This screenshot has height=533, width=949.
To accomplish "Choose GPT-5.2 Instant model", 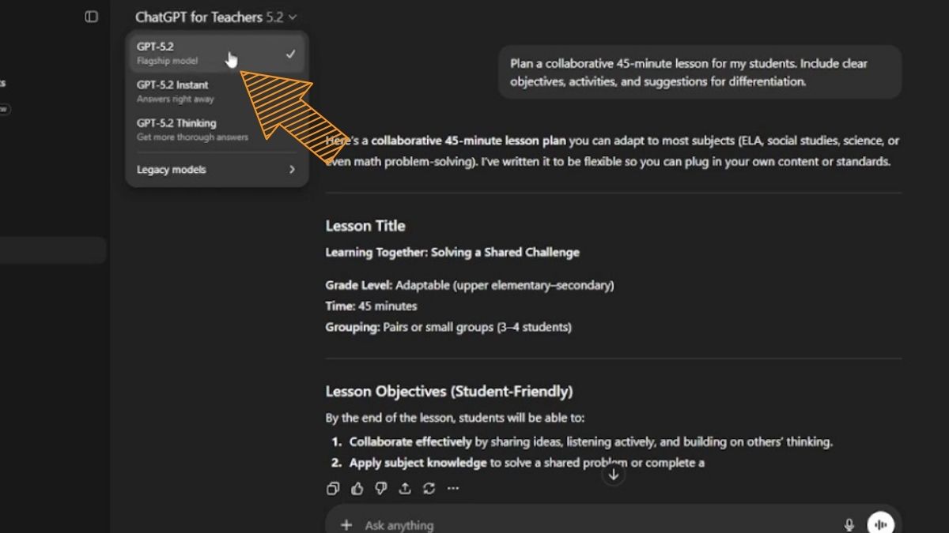I will 217,92.
